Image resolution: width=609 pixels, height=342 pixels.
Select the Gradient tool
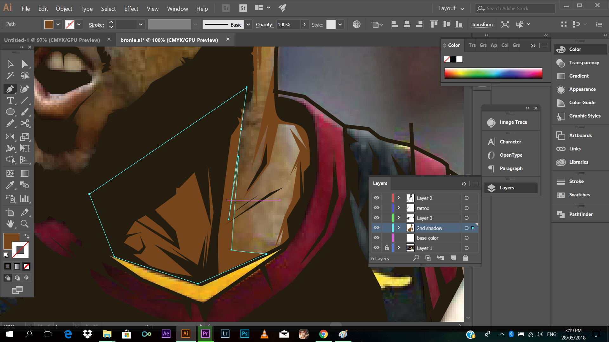point(25,173)
